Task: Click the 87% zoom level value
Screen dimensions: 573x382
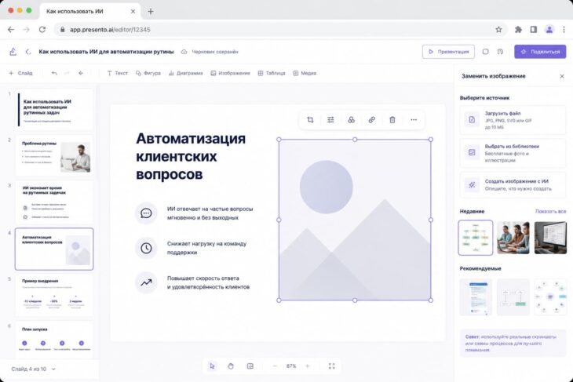Action: (291, 366)
